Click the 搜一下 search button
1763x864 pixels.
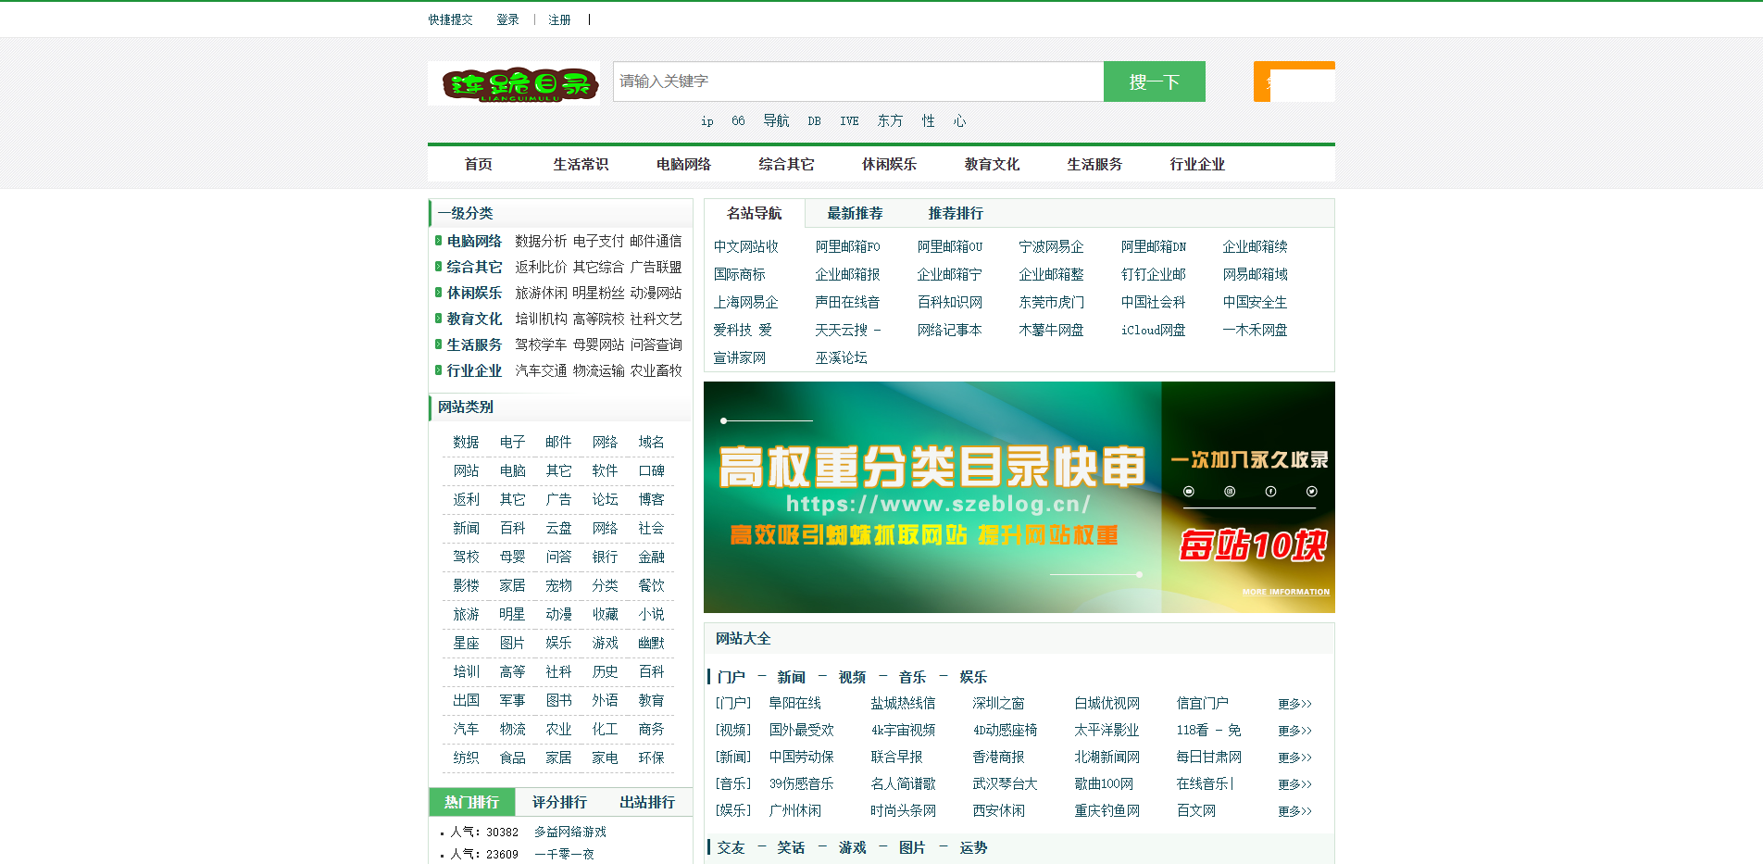[1154, 81]
